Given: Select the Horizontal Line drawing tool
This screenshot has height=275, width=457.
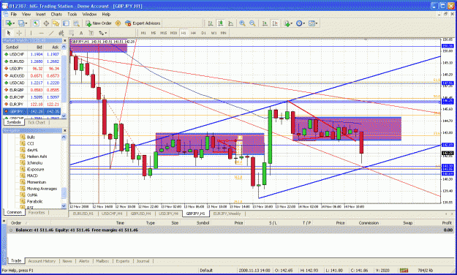Looking at the screenshot, I should [41, 33].
